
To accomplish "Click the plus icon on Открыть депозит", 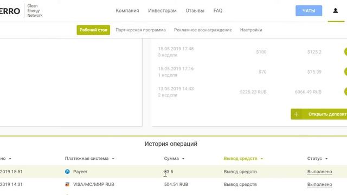I will tap(296, 114).
